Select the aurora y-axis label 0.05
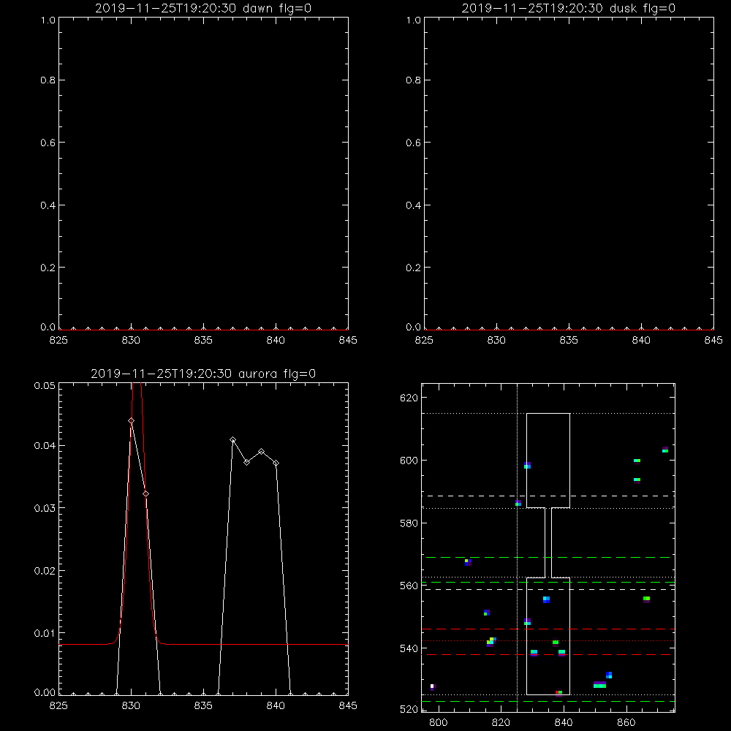Screen dimensions: 731x731 click(x=45, y=385)
